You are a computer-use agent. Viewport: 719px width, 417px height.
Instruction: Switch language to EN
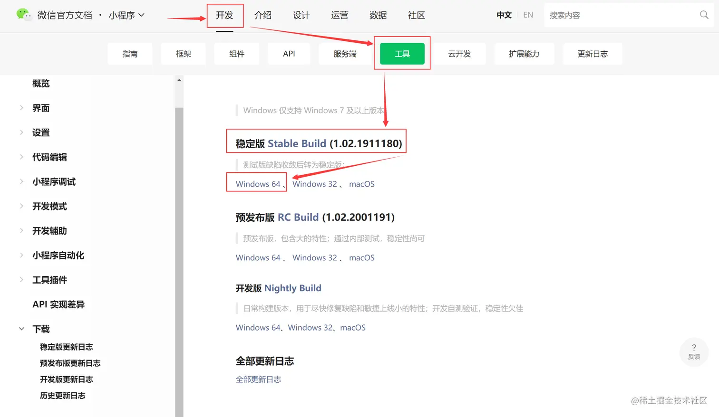(528, 15)
